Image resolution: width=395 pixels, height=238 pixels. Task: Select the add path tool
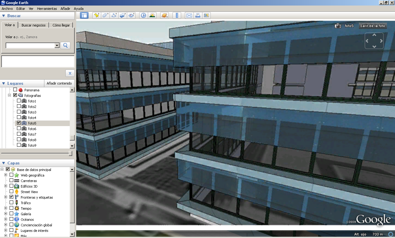pos(114,15)
